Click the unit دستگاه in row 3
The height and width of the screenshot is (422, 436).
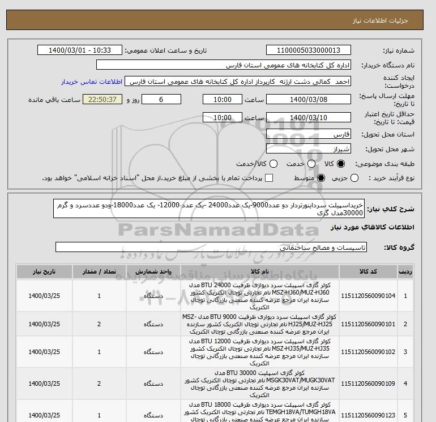[x=153, y=352]
